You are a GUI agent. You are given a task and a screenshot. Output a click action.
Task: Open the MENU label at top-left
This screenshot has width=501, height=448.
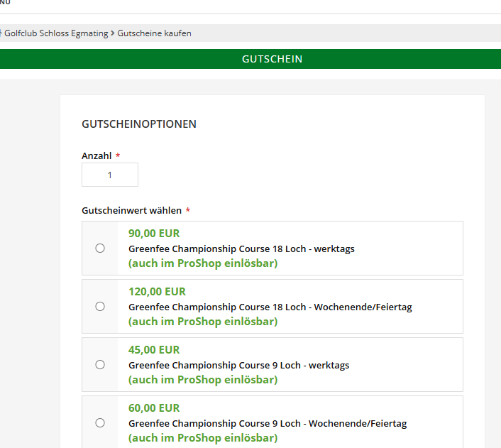[5, 3]
